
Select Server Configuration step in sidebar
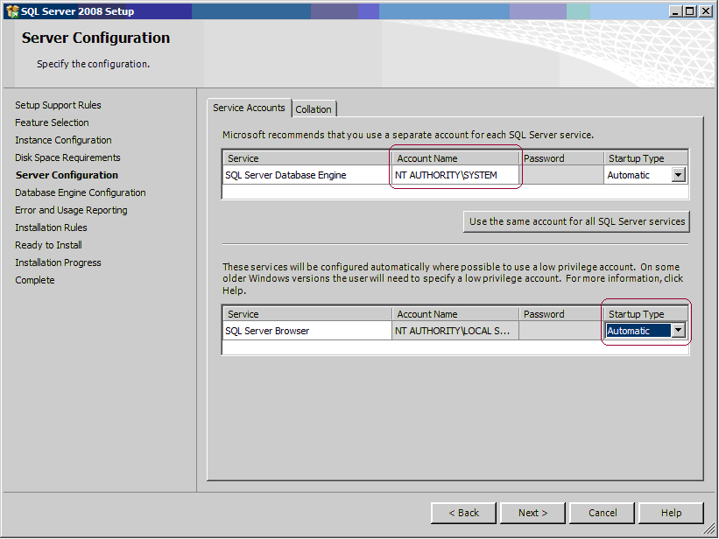click(67, 175)
